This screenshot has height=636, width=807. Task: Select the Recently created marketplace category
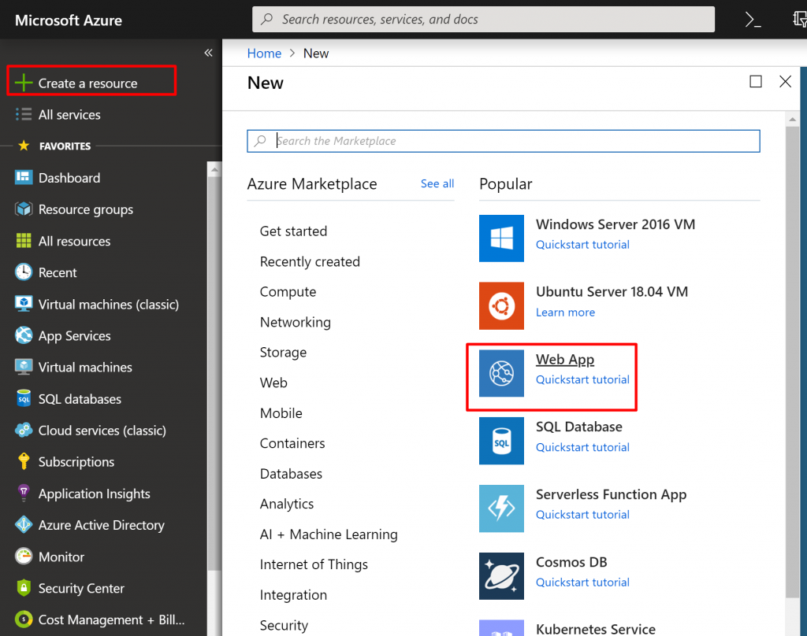point(310,261)
